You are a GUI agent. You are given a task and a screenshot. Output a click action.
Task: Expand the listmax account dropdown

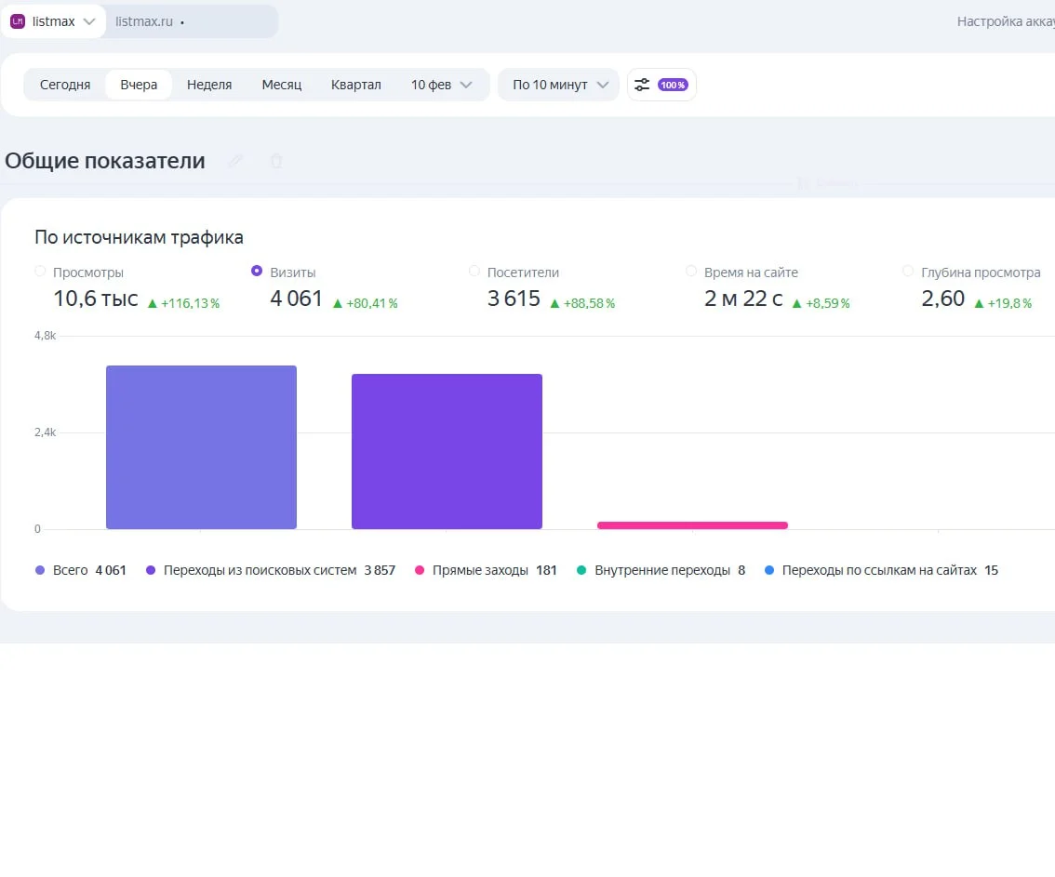coord(88,21)
